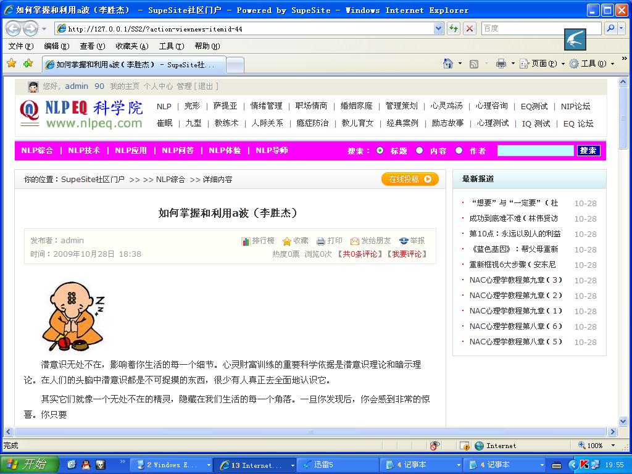Open the Print dropdown arrow

pos(513,64)
